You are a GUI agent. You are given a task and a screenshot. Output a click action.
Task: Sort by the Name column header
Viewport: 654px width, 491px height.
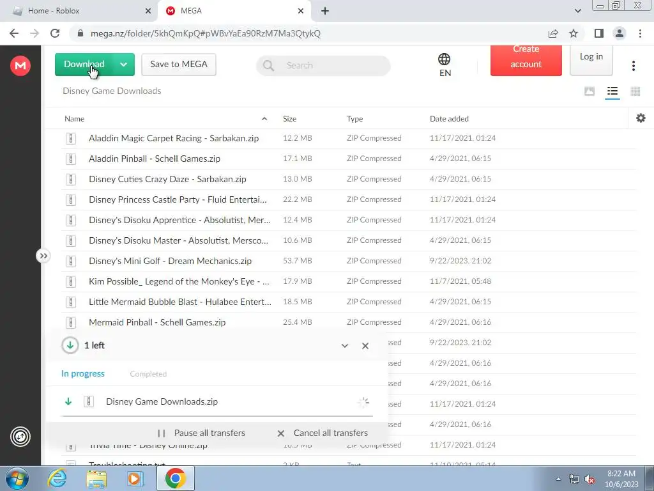click(x=75, y=118)
